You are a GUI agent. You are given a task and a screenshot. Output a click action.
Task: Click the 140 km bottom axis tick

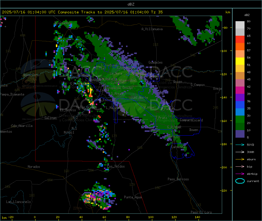(x=197, y=217)
